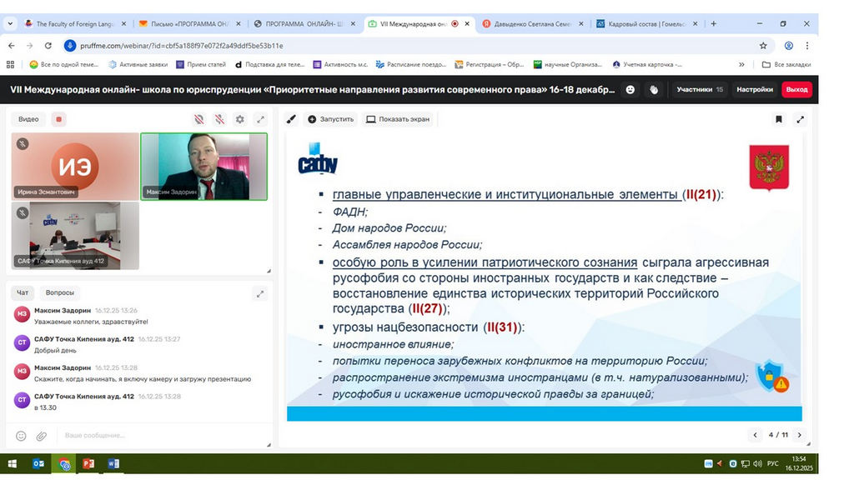Click Показать экран to share screen

coord(398,119)
